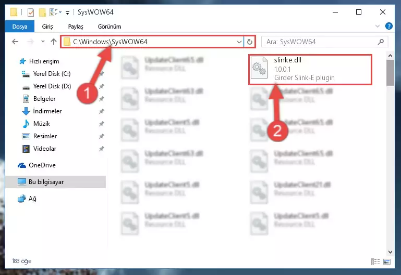The width and height of the screenshot is (401, 275).
Task: Expand the address bar history dropdown
Action: (x=239, y=42)
